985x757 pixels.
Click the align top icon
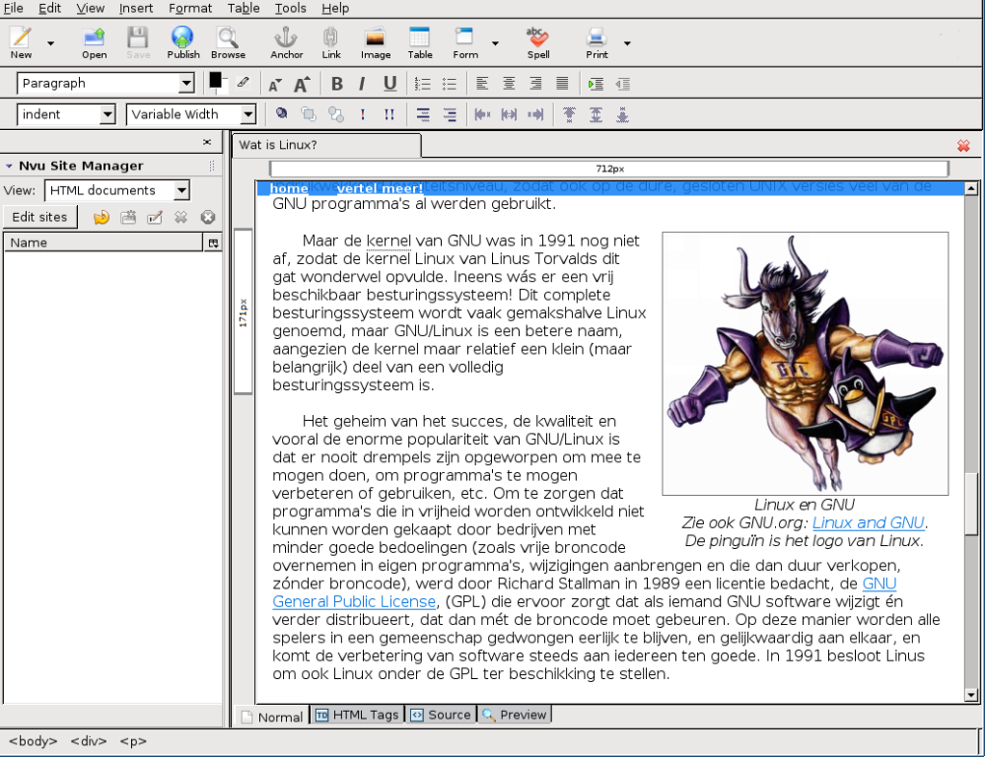569,114
